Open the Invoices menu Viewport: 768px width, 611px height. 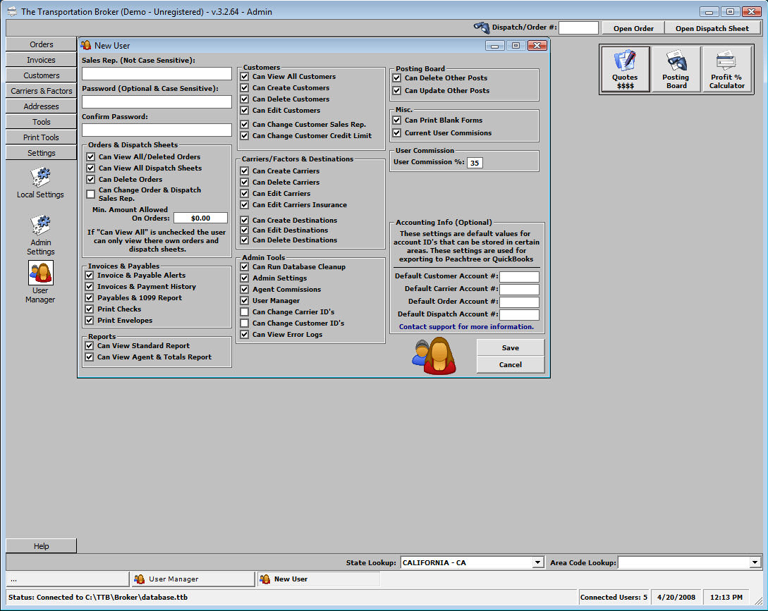[x=41, y=60]
